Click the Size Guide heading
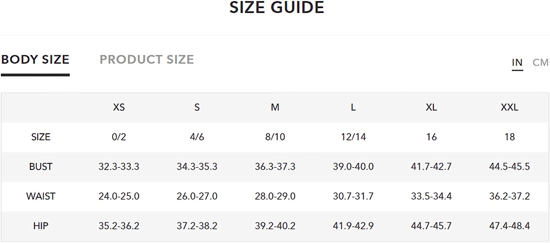The width and height of the screenshot is (550, 243). click(x=277, y=7)
